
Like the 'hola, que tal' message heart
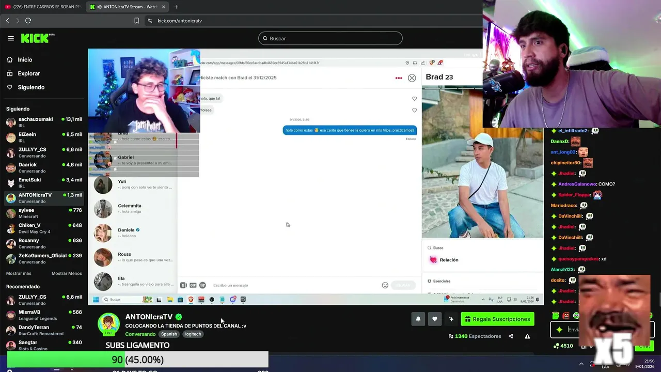pyautogui.click(x=414, y=99)
